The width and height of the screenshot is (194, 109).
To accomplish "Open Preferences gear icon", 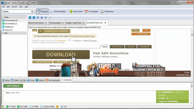I will [102, 12].
